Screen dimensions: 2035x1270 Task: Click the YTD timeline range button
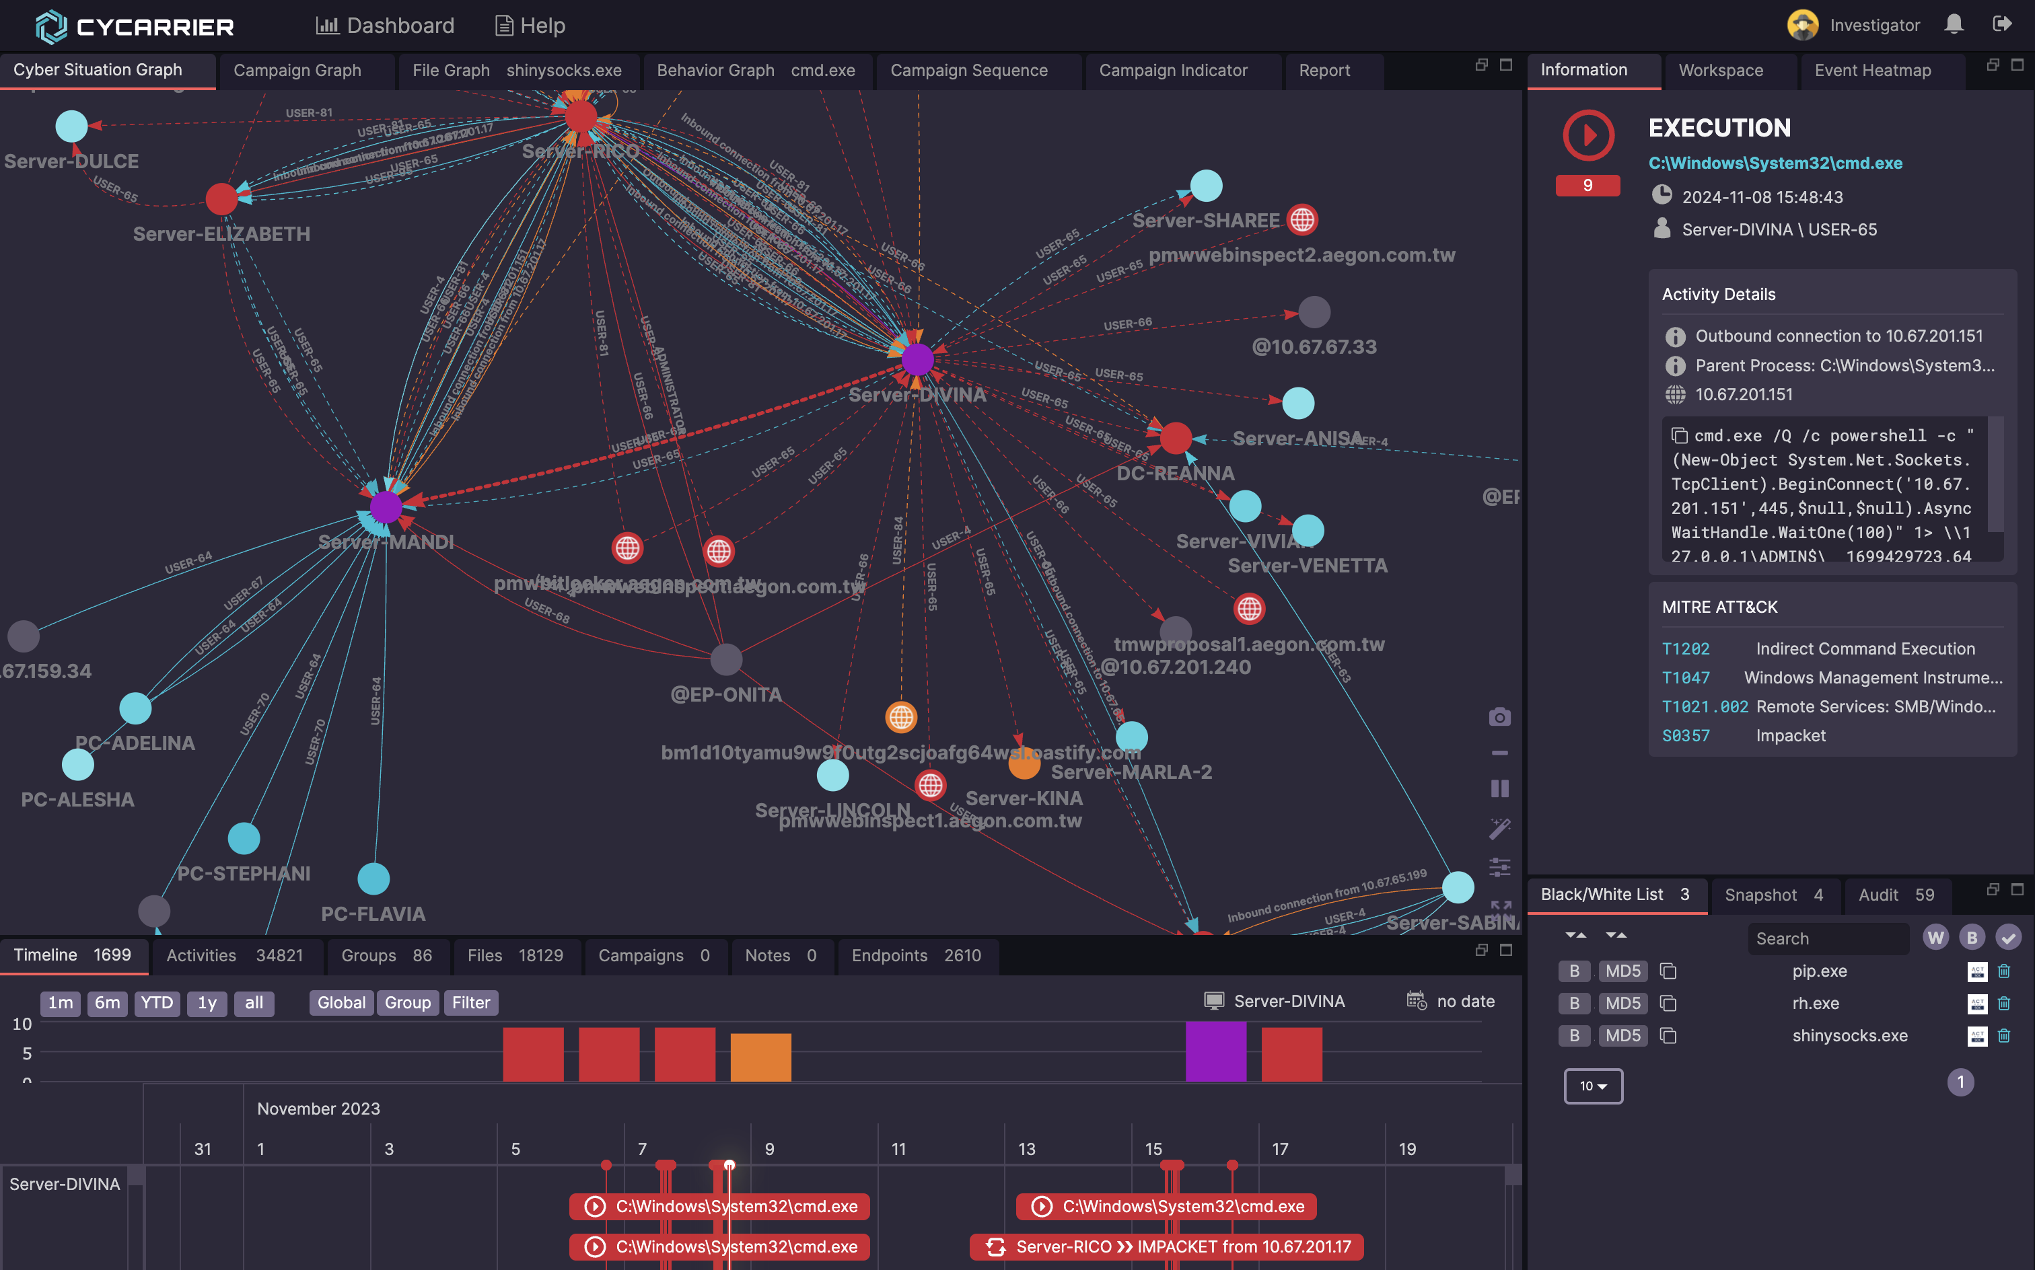point(156,1002)
